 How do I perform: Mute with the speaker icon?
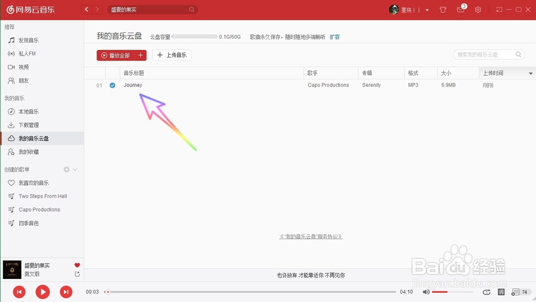point(426,292)
